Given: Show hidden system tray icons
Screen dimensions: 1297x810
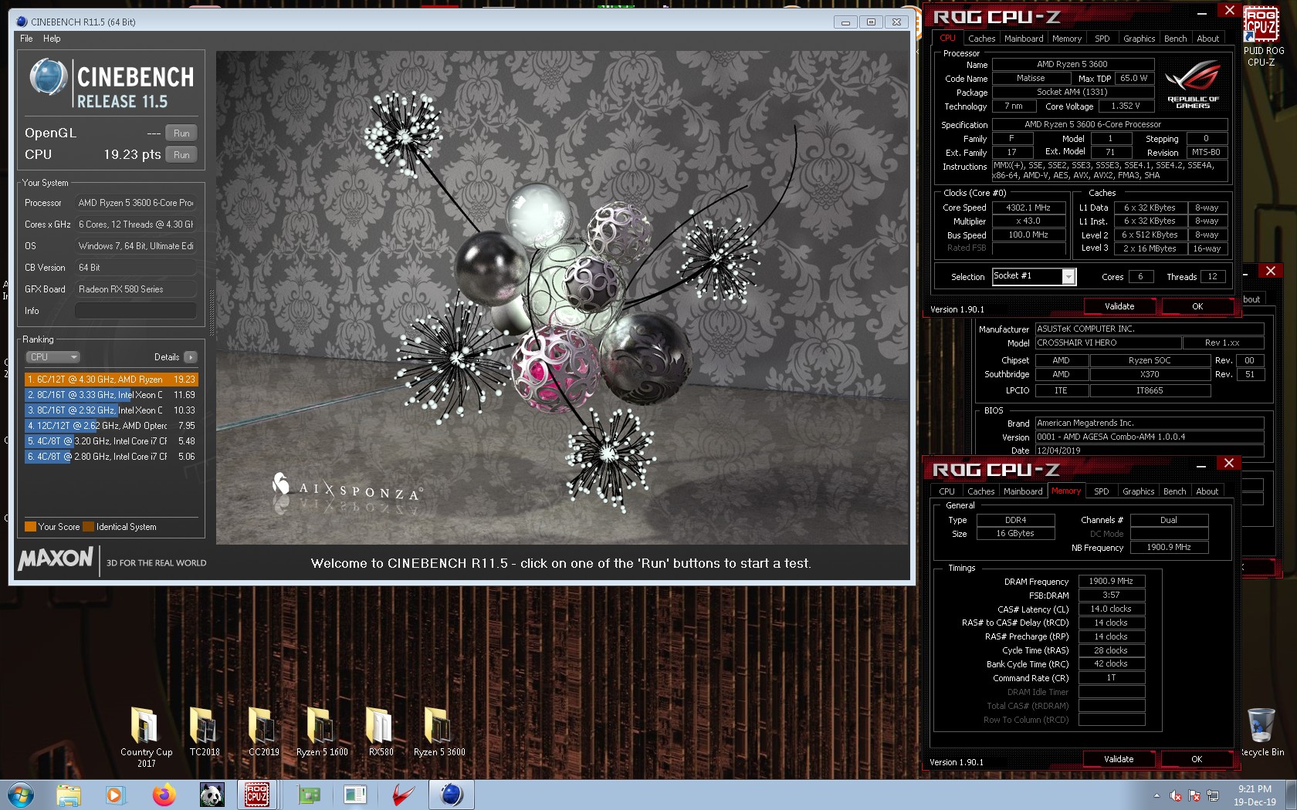Looking at the screenshot, I should tap(1156, 795).
